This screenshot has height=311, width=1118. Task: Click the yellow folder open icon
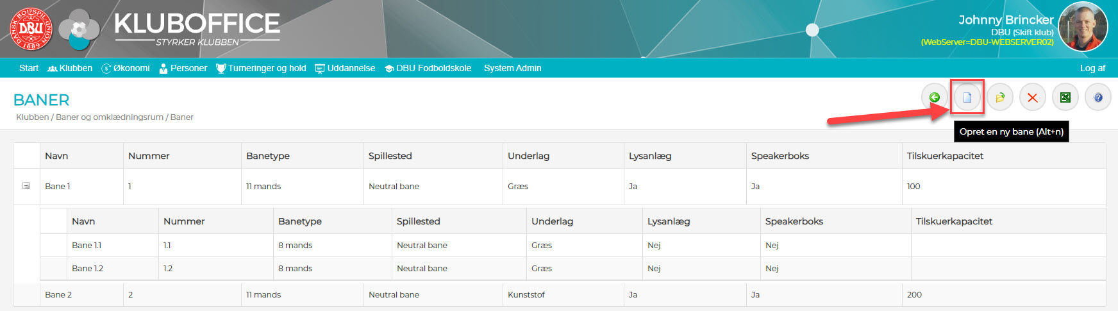[1000, 97]
